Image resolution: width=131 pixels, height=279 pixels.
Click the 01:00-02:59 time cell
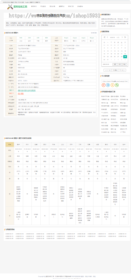pos(27,150)
